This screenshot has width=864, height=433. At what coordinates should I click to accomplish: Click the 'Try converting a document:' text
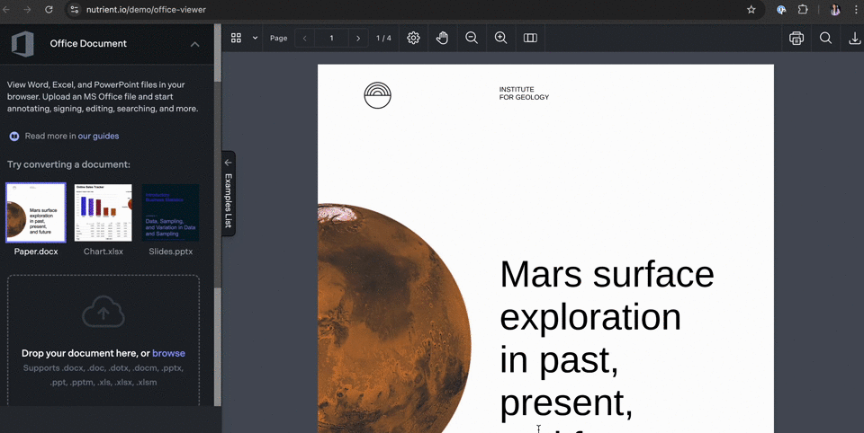click(x=69, y=164)
